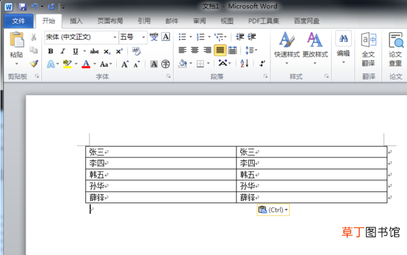Toggle bold formatting
The width and height of the screenshot is (407, 255).
click(x=51, y=51)
